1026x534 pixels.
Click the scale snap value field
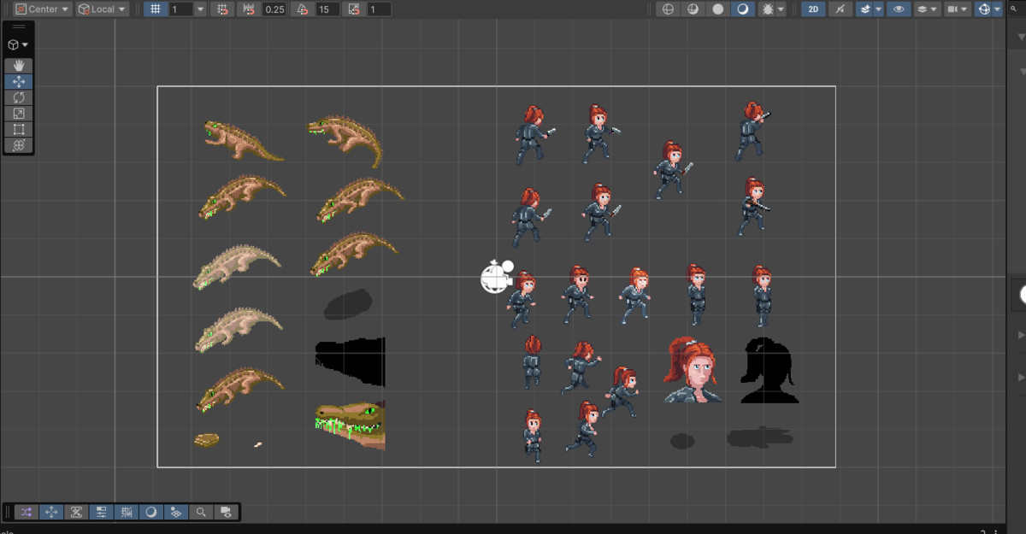(x=379, y=9)
